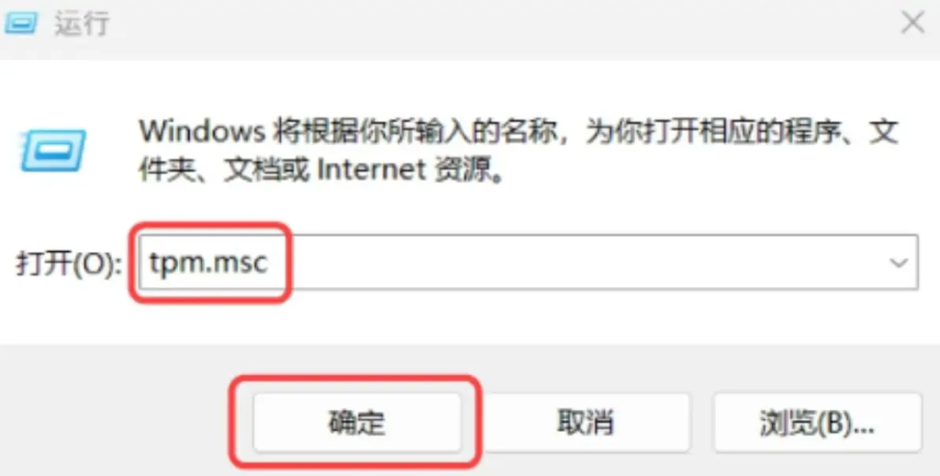
Task: Click the tpm.msc text in the input
Action: [x=208, y=262]
